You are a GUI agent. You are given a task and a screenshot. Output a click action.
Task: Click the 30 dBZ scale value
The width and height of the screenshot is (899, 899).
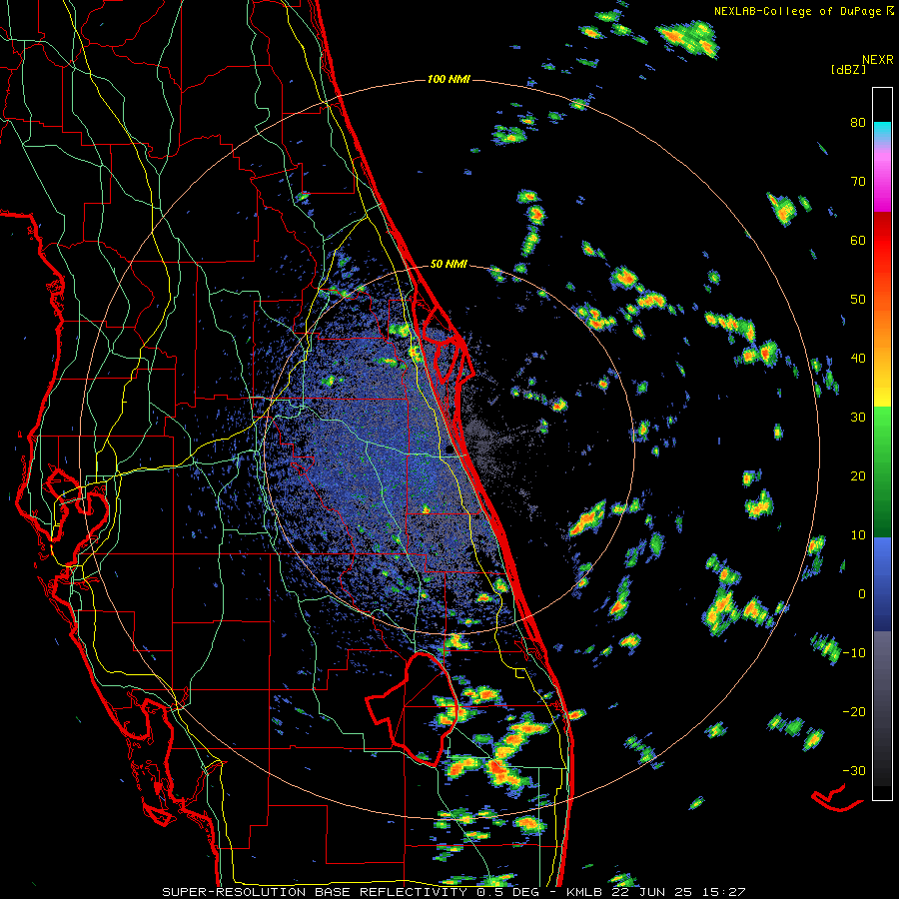858,418
